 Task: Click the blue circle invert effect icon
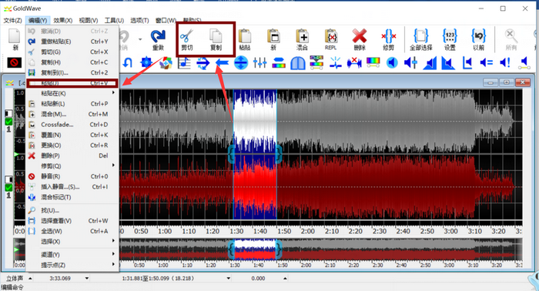point(241,63)
